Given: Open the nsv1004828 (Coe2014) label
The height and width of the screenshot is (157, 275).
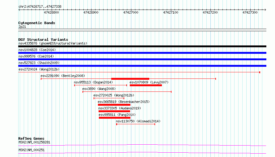Looking at the screenshot, I should point(37,50).
